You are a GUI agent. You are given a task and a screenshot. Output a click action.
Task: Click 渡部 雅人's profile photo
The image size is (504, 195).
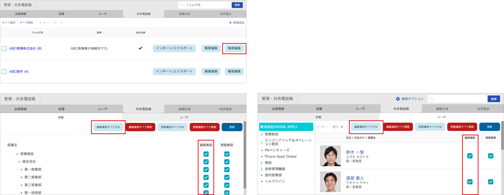(x=330, y=182)
